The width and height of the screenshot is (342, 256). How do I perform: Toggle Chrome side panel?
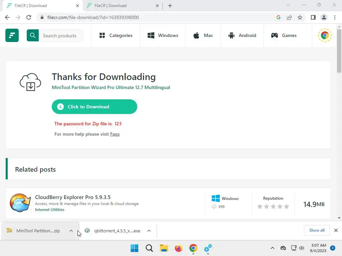(x=313, y=17)
